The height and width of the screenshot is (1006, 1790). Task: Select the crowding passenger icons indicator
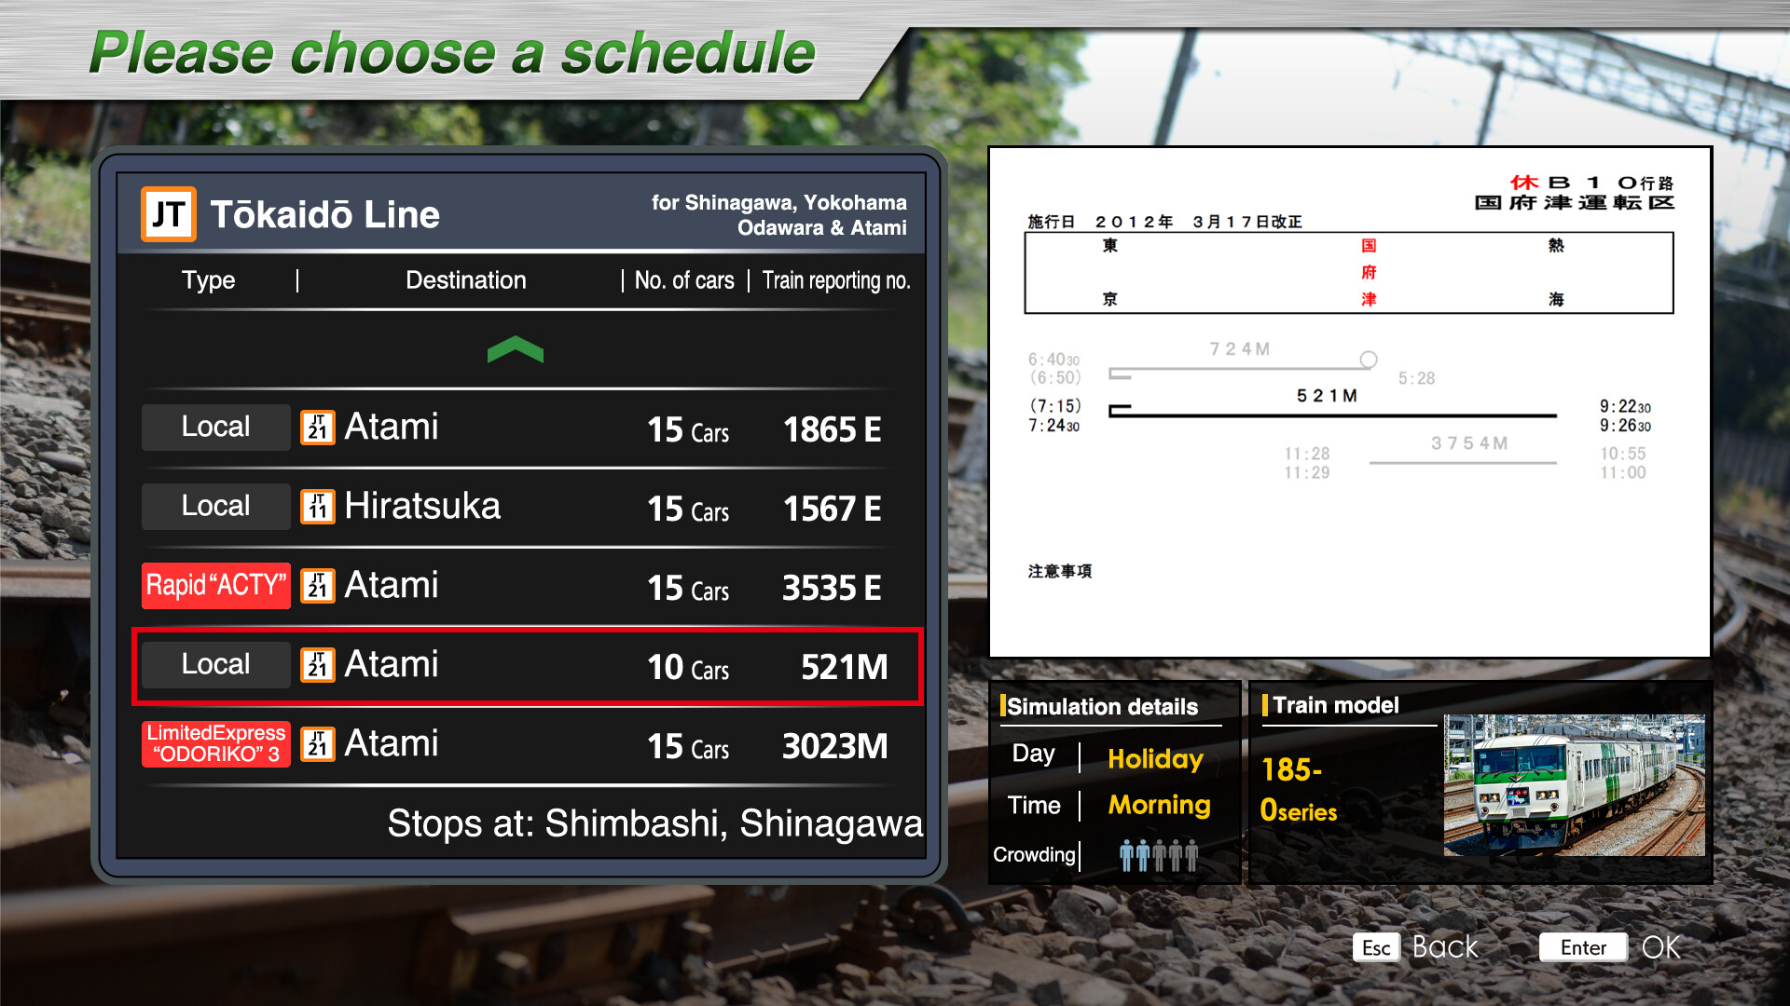tap(1159, 853)
